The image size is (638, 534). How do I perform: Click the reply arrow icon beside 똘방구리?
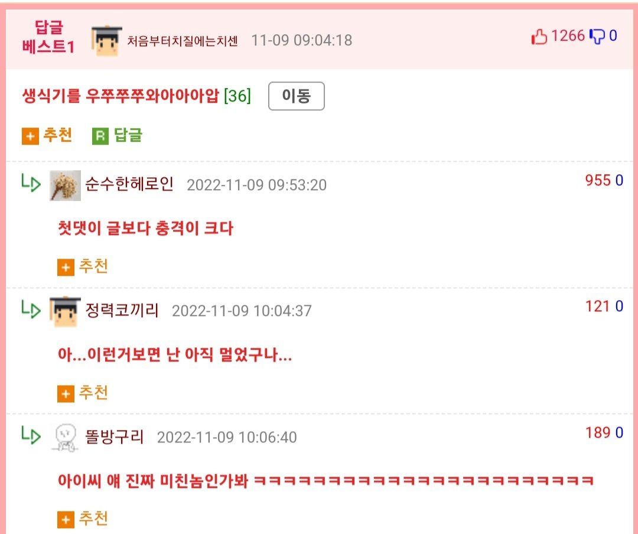pyautogui.click(x=31, y=435)
